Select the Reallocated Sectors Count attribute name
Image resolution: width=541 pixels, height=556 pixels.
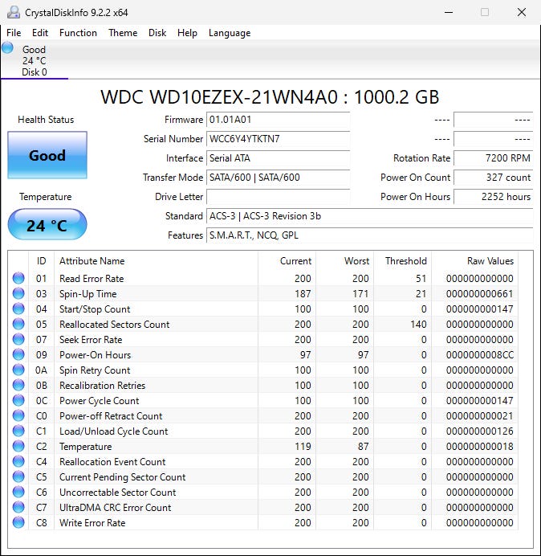coord(115,325)
